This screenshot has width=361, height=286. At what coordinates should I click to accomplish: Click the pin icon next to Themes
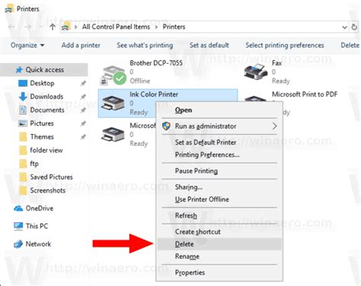click(83, 137)
